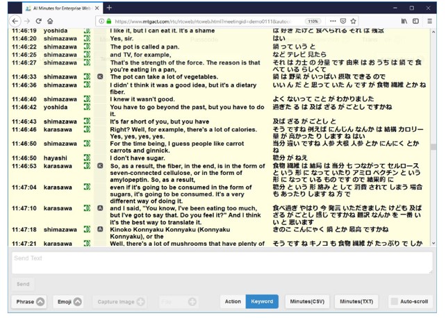This screenshot has width=446, height=318.
Task: Click speaker name karasawa at 11:46:53
Action: 58,166
